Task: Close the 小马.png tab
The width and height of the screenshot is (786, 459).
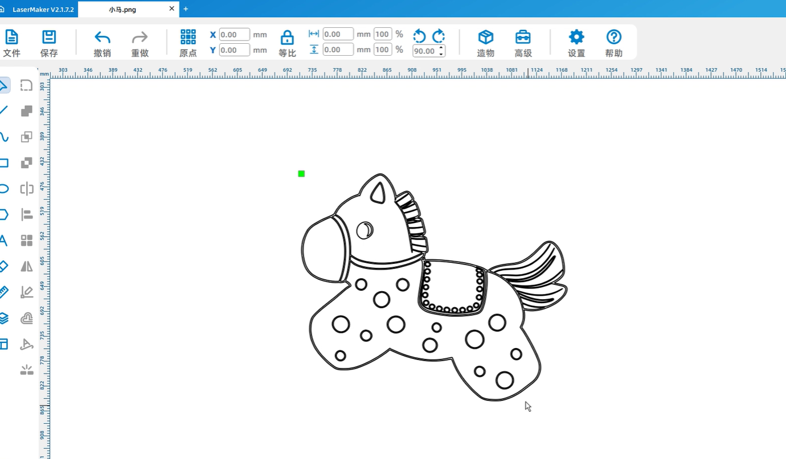Action: click(x=172, y=9)
